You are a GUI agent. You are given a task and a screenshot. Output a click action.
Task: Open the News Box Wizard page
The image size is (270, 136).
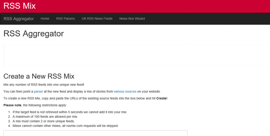(x=132, y=19)
